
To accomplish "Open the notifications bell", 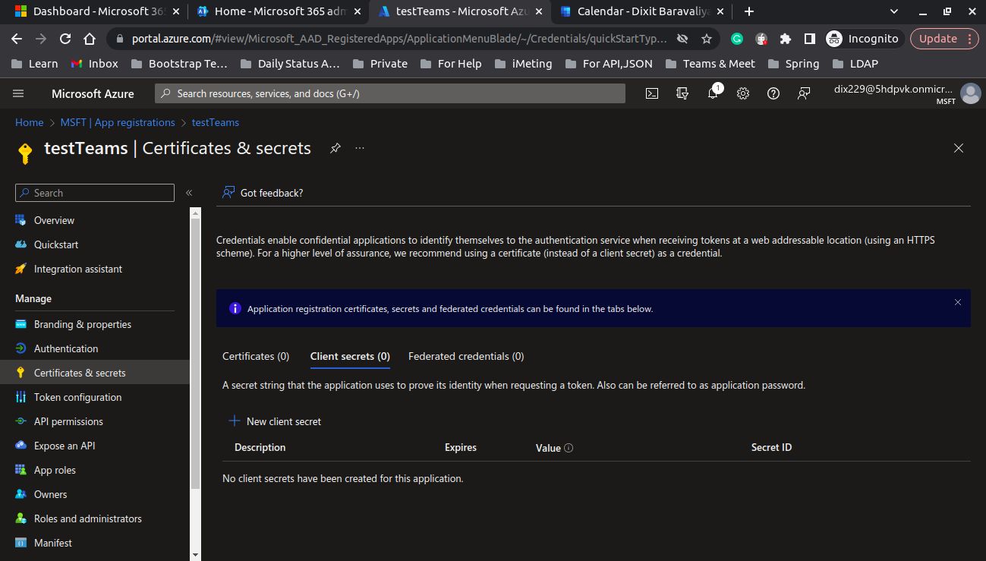I will click(x=713, y=93).
